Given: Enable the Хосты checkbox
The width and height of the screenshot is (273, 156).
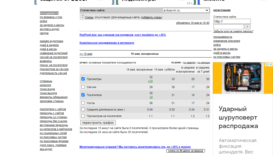Looking at the screenshot, I should [x=83, y=103].
